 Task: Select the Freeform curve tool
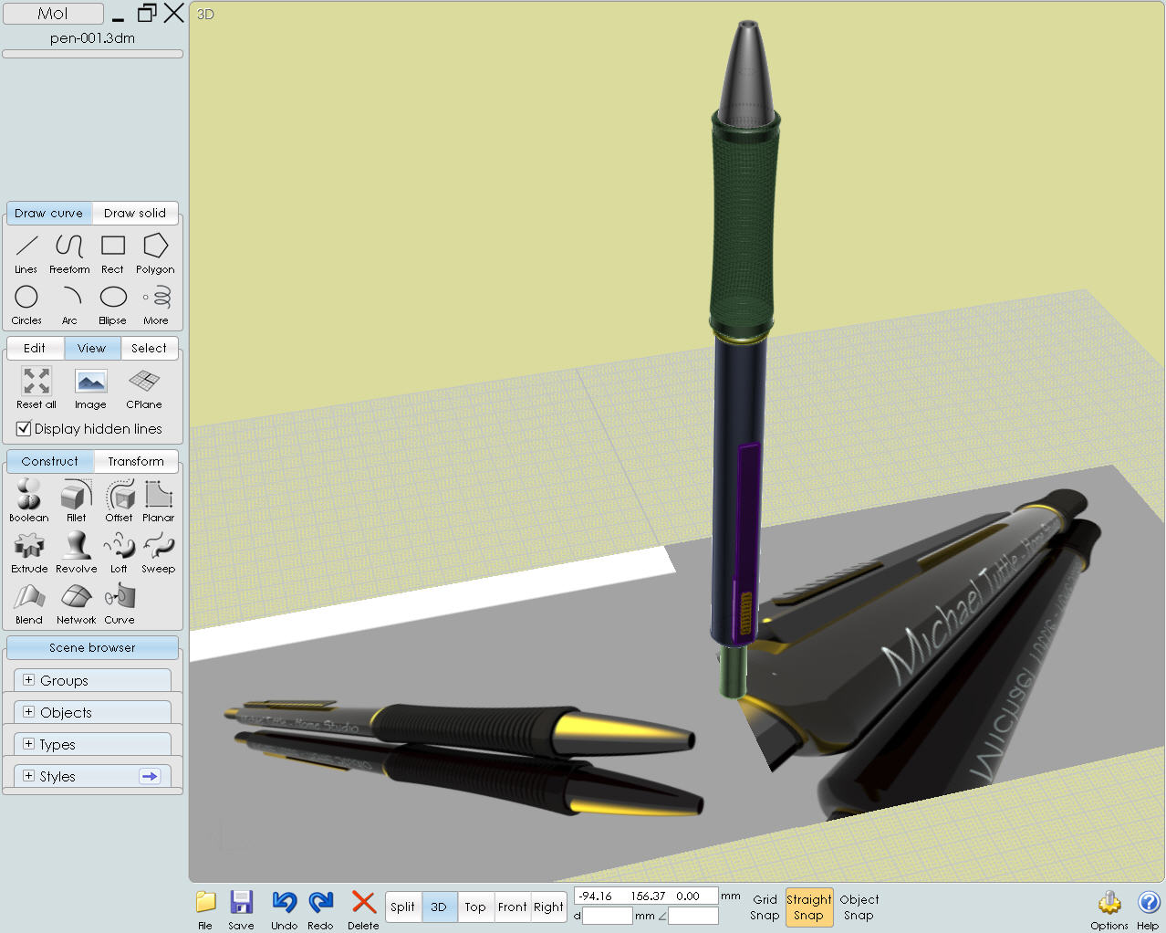click(x=69, y=254)
